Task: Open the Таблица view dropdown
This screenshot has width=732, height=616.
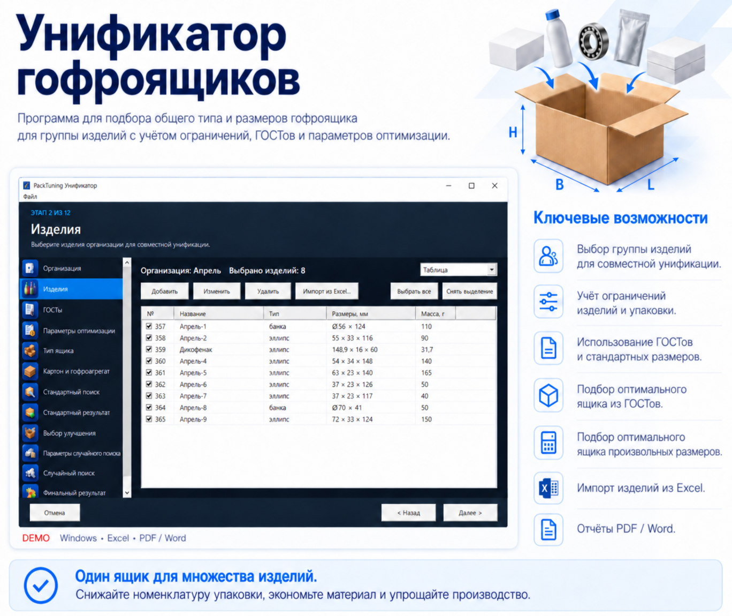Action: [458, 270]
